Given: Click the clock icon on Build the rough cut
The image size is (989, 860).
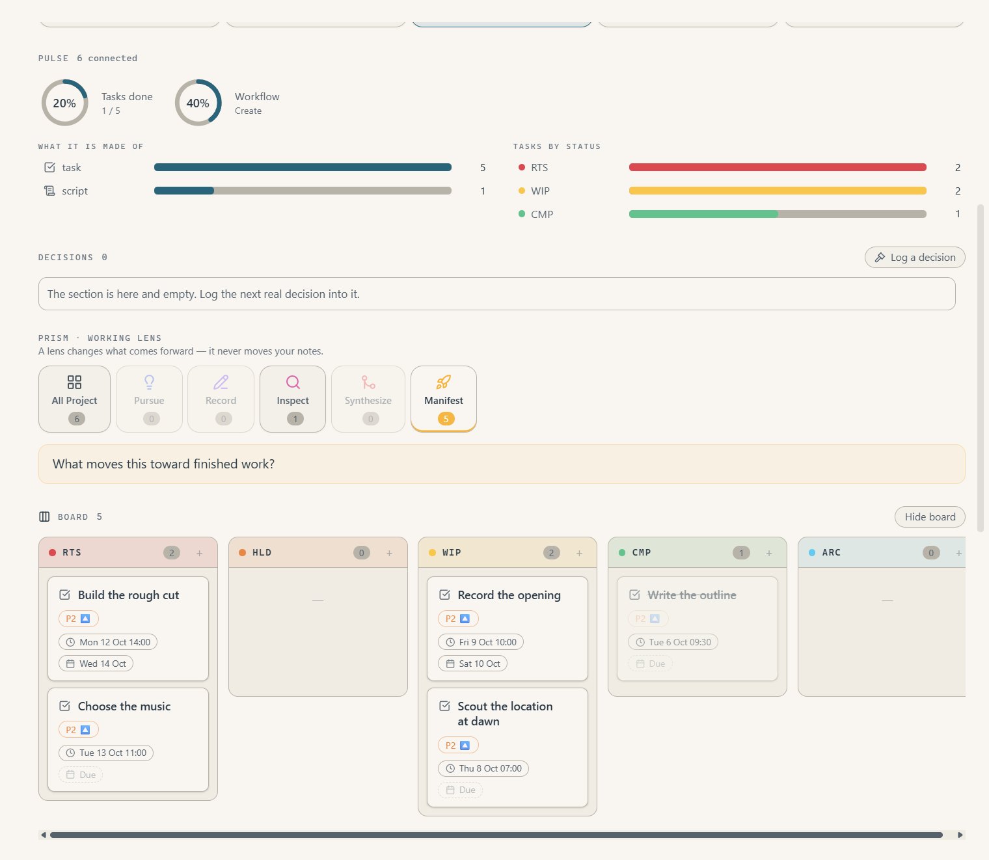Looking at the screenshot, I should pyautogui.click(x=70, y=642).
